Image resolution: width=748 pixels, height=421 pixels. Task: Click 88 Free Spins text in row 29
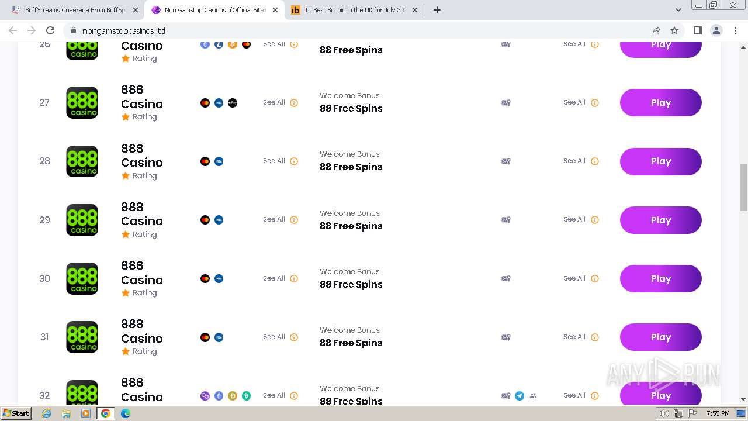pyautogui.click(x=351, y=226)
